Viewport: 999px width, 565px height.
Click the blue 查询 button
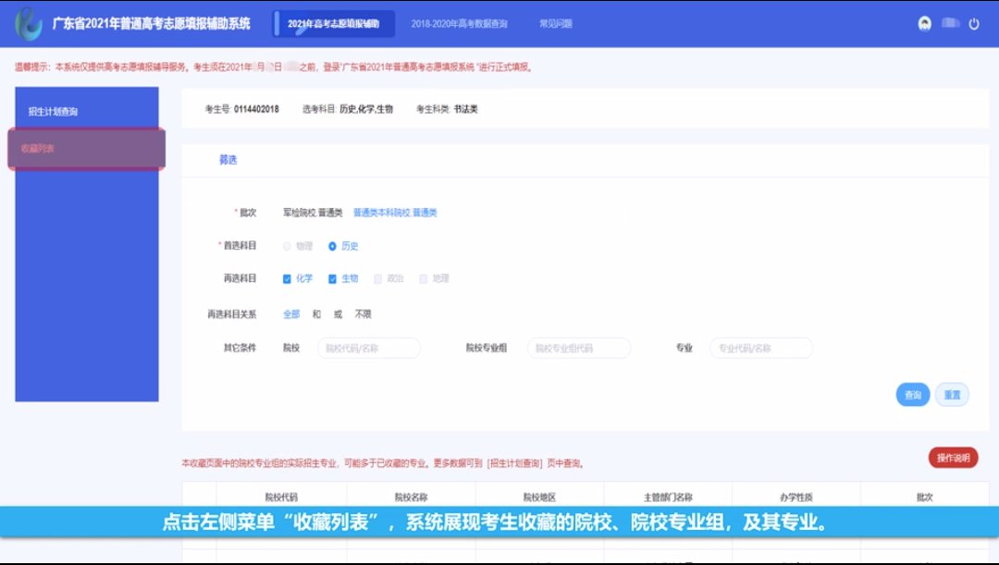click(x=912, y=395)
